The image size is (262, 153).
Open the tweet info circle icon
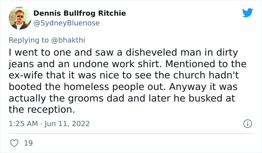click(247, 123)
